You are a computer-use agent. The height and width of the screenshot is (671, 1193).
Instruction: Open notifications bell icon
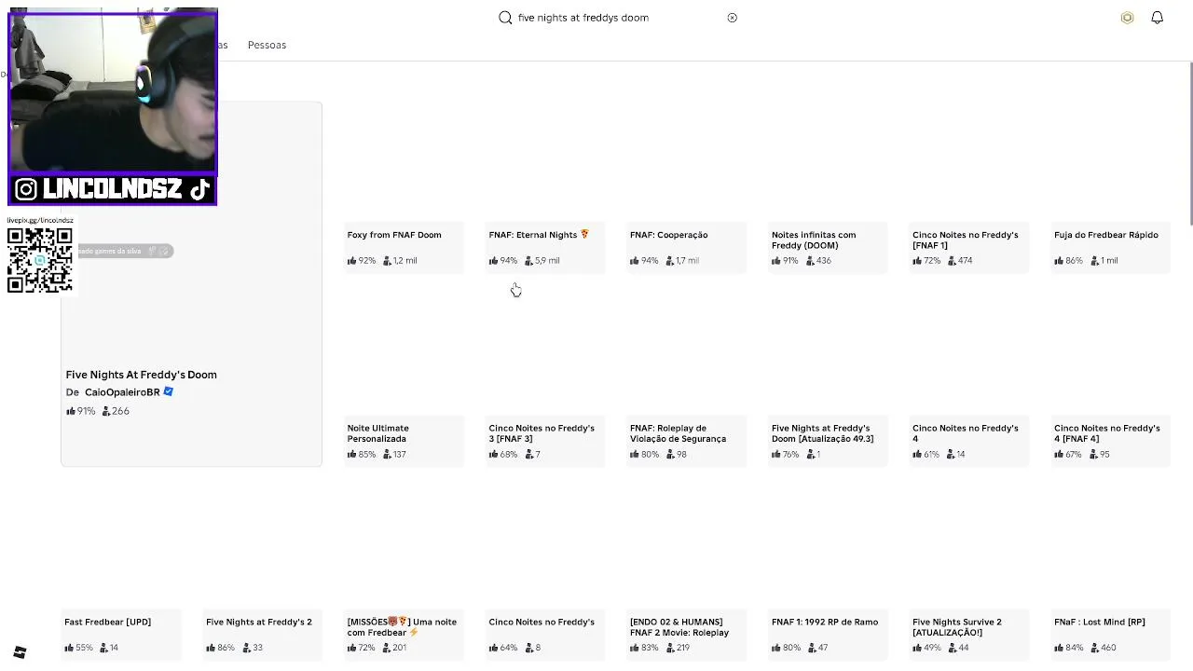[x=1157, y=18]
